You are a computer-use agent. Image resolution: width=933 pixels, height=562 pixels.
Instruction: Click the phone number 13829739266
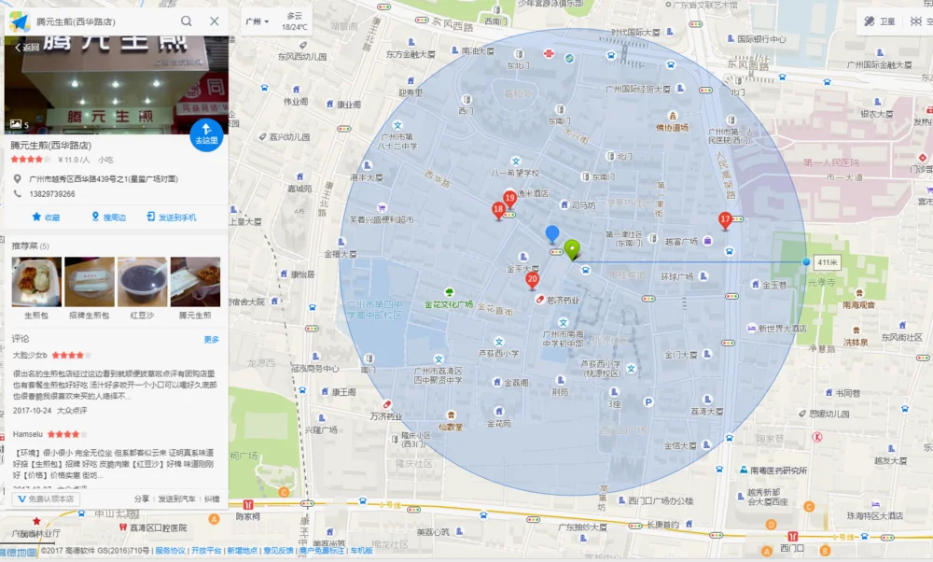coord(52,194)
